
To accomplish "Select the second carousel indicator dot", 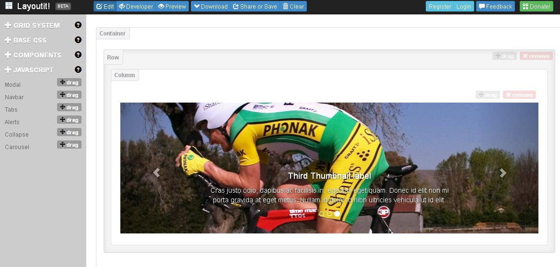I will coord(329,214).
